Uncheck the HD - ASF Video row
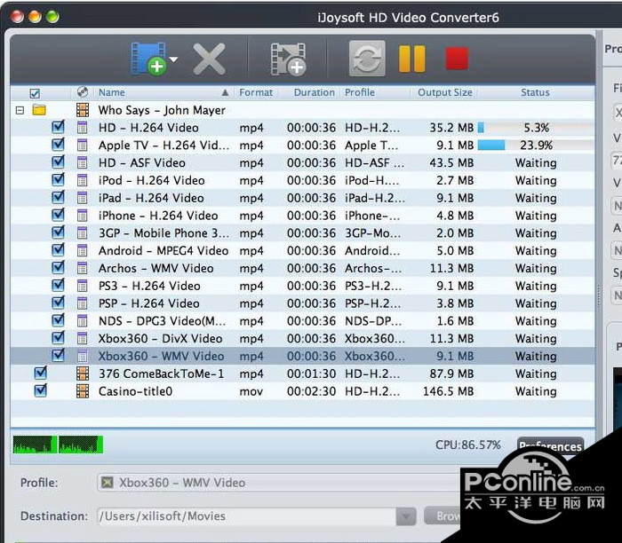 [x=58, y=161]
